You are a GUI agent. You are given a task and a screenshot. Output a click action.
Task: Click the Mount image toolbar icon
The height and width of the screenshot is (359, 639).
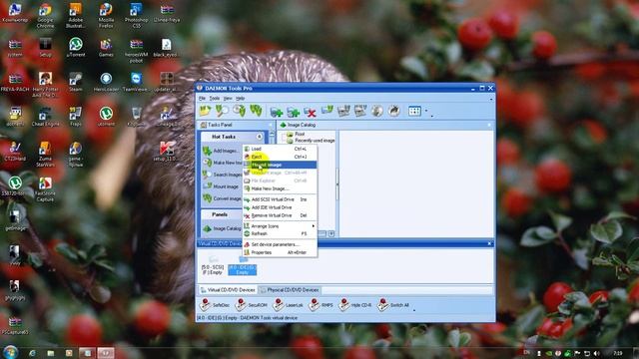pyautogui.click(x=327, y=110)
